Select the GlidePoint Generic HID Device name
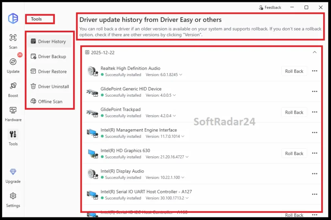The width and height of the screenshot is (331, 220). click(131, 89)
